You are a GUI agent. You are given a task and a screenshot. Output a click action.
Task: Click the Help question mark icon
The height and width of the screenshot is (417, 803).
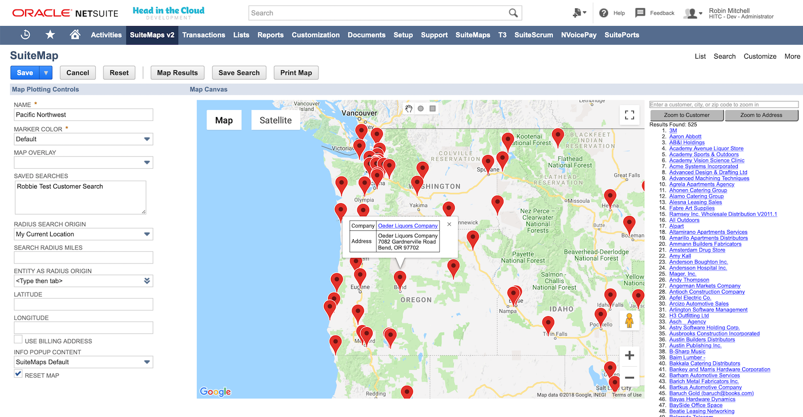coord(604,13)
